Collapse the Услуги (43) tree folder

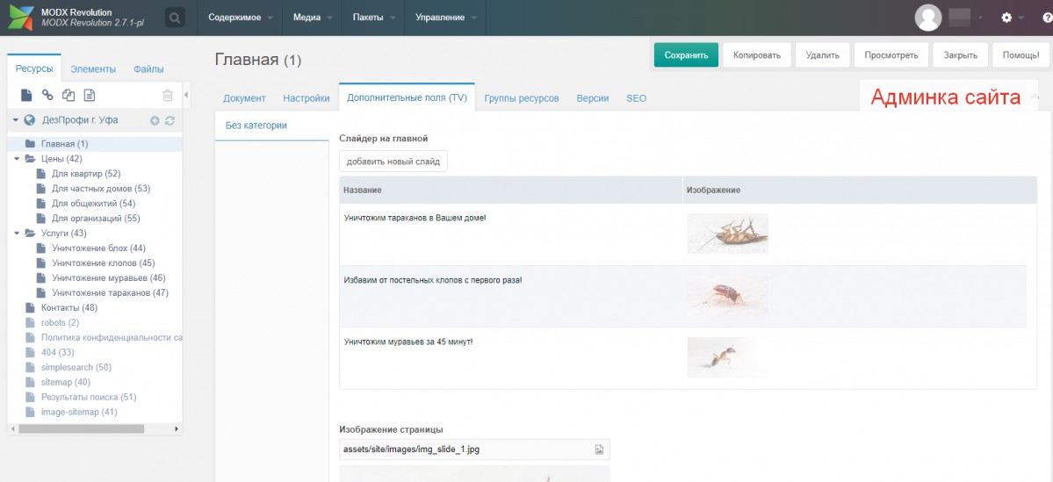tap(17, 234)
